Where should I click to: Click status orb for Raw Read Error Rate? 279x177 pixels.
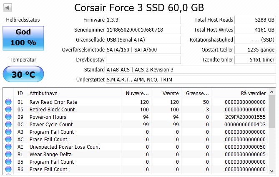click(x=8, y=102)
